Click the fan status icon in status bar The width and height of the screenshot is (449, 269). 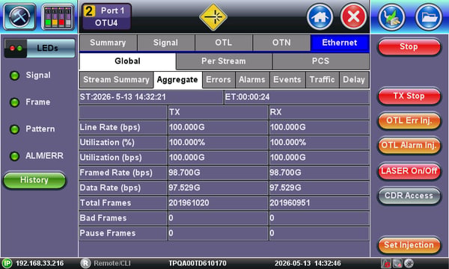tap(409, 263)
